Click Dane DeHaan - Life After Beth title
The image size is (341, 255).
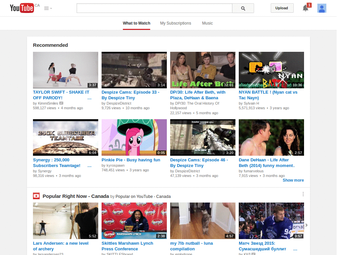coord(267,163)
